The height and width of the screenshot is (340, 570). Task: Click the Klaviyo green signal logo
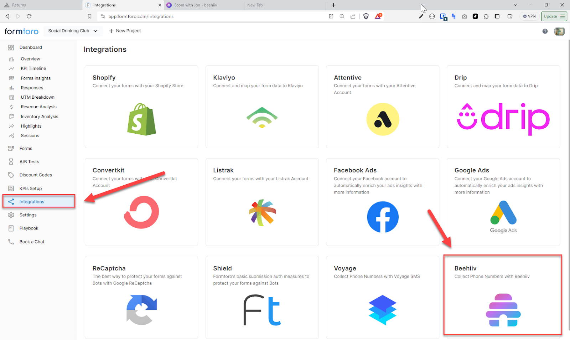click(x=262, y=118)
